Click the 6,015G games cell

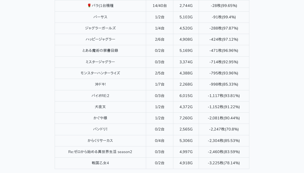click(x=186, y=96)
